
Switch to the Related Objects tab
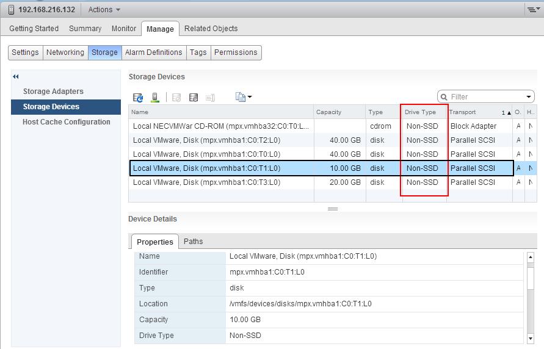(211, 29)
